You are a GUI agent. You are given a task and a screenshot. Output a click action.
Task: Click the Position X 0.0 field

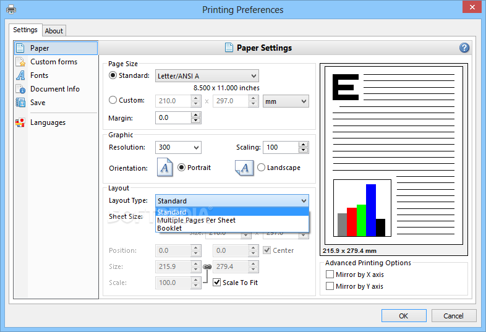[x=173, y=250]
